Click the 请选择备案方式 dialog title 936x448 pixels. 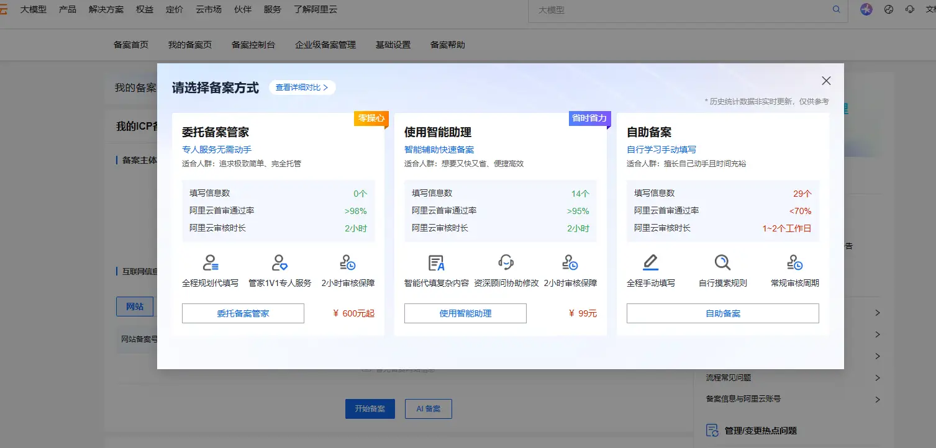(216, 87)
